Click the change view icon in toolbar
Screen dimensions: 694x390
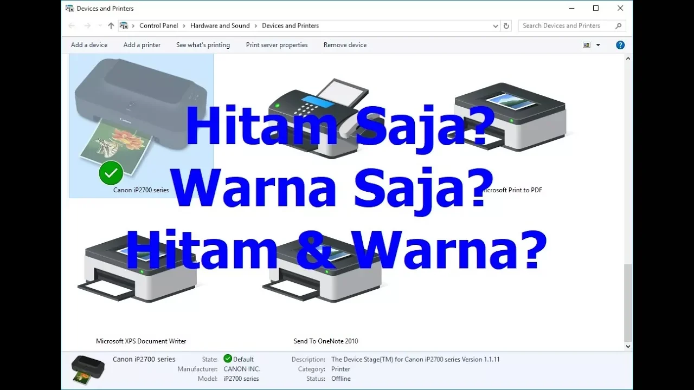pos(587,45)
